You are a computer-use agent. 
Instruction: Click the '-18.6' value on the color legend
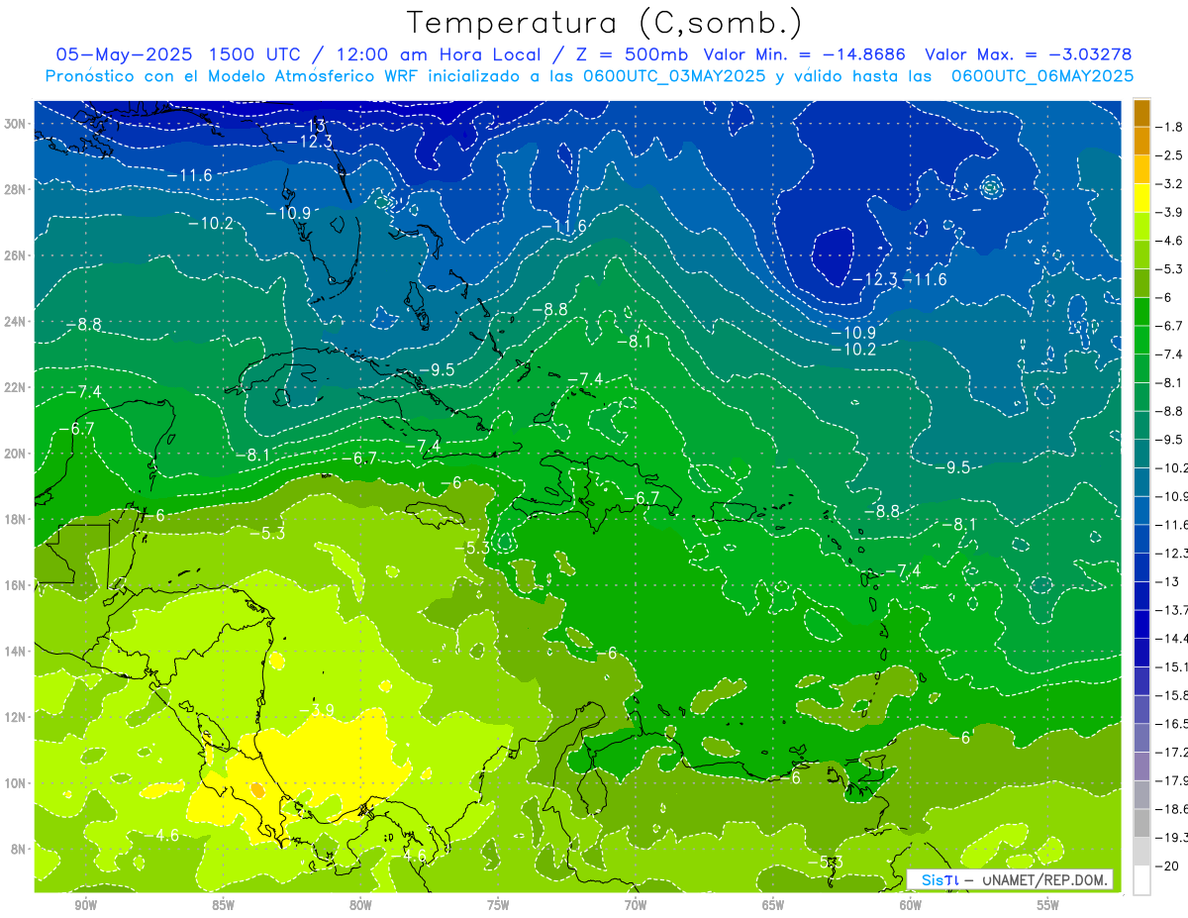click(x=1172, y=809)
